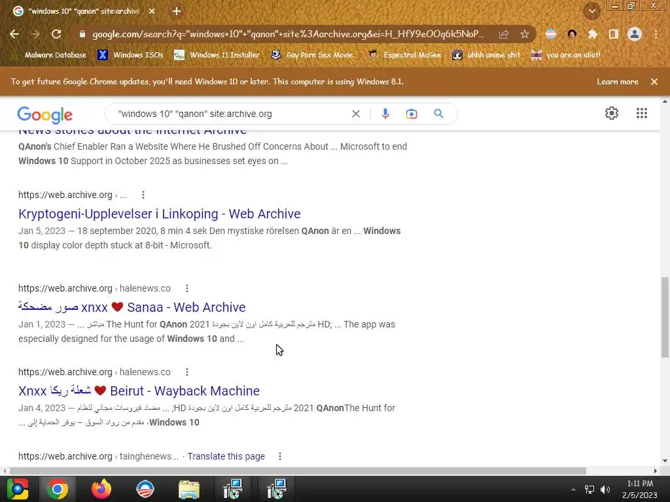The height and width of the screenshot is (502, 670).
Task: Open the Windows 11 Installer bookmark
Action: point(217,55)
